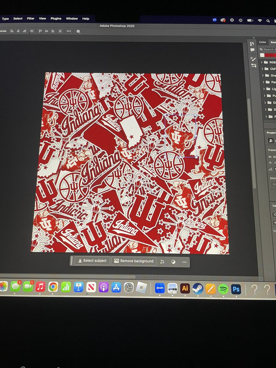Screen dimensions: 276x368
Task: Open the Type menu
Action: (x=6, y=19)
